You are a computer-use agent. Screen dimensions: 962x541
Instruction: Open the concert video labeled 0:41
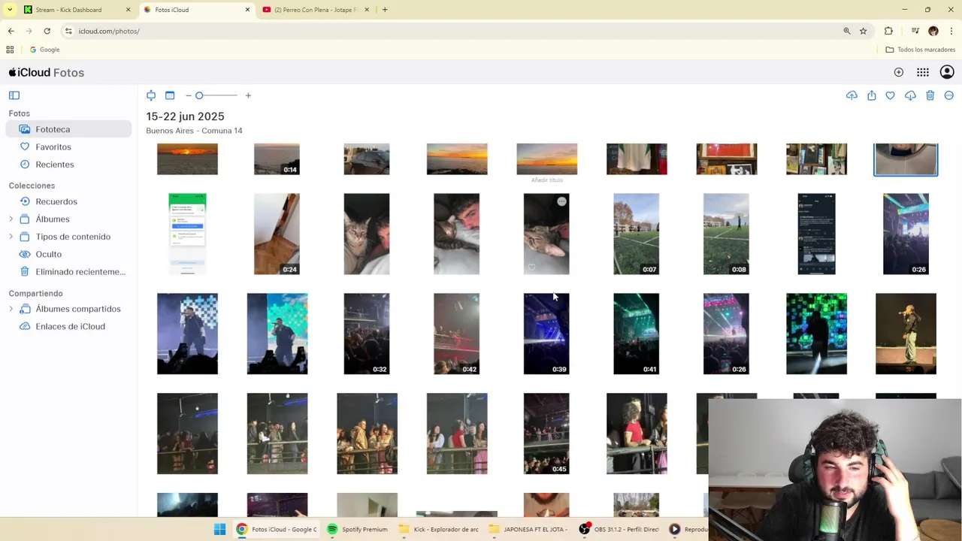[636, 334]
